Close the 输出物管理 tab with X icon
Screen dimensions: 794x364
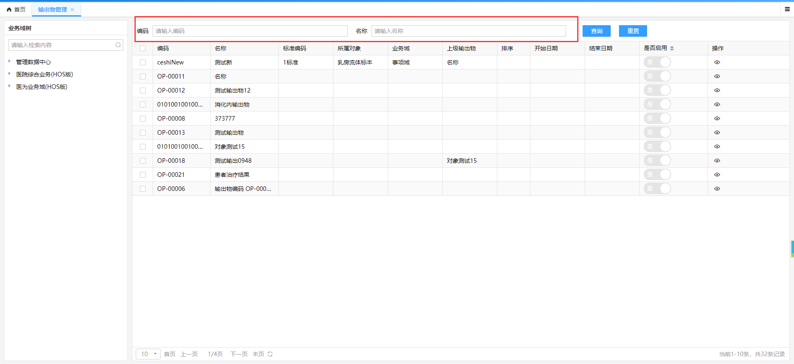[x=72, y=10]
